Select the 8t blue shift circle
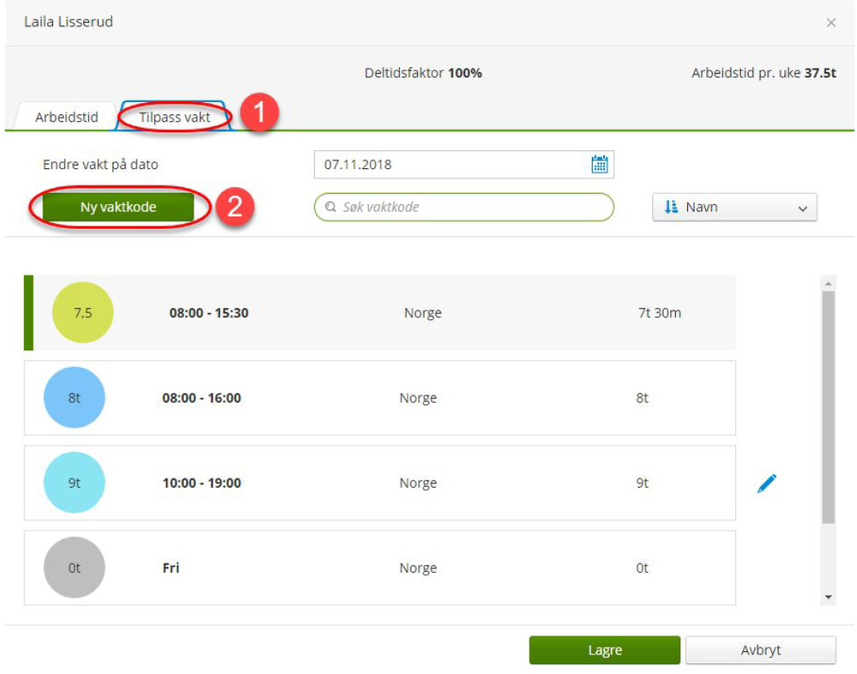The height and width of the screenshot is (674, 857). pos(75,398)
